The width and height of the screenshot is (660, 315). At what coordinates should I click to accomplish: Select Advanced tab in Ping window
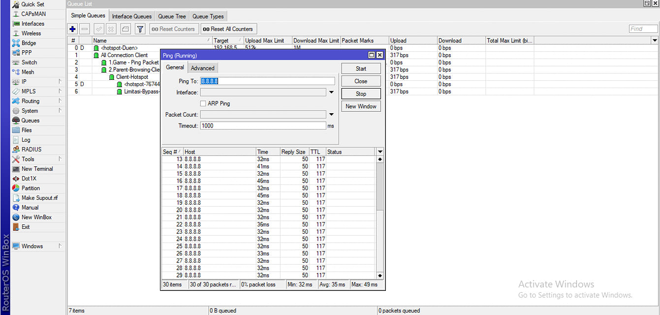click(x=202, y=68)
